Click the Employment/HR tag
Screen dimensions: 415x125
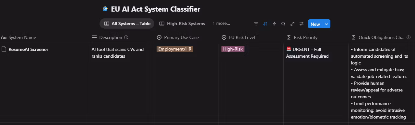click(x=175, y=49)
